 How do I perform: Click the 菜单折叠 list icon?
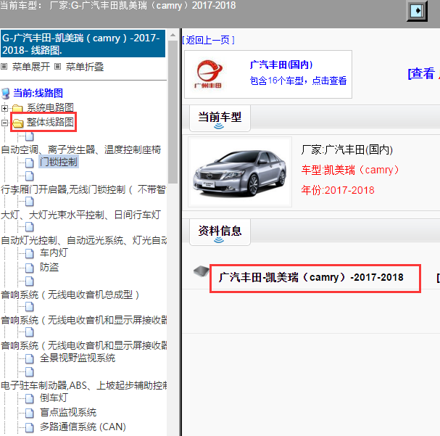coord(57,67)
